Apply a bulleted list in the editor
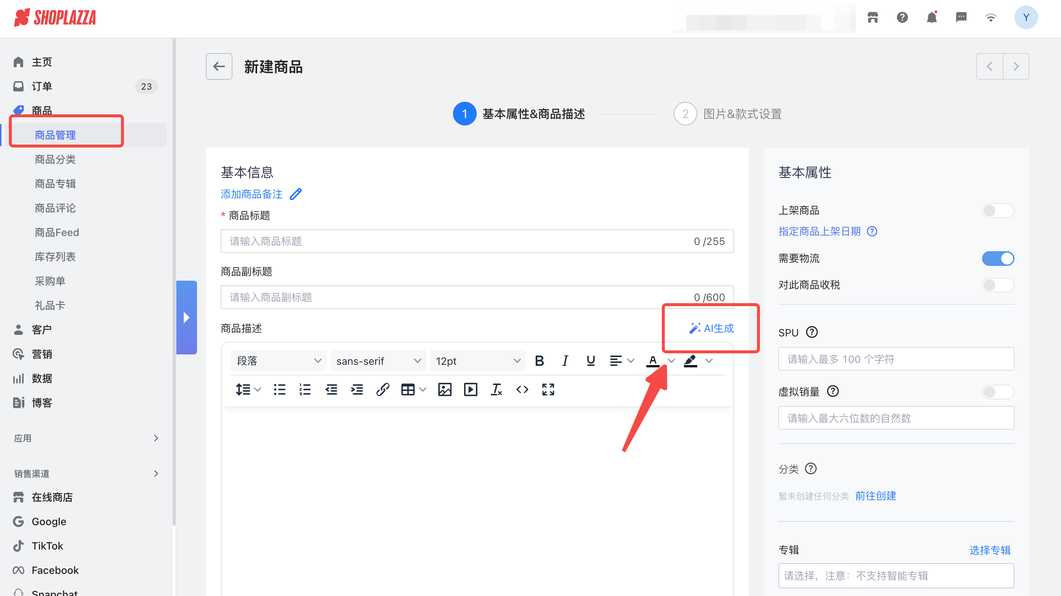Viewport: 1061px width, 596px height. [279, 389]
